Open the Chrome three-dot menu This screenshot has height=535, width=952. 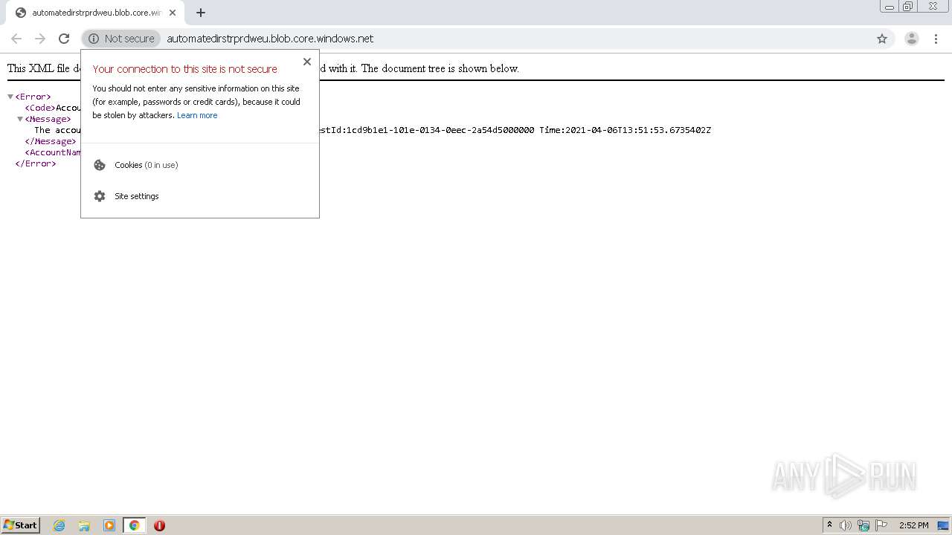[x=936, y=39]
